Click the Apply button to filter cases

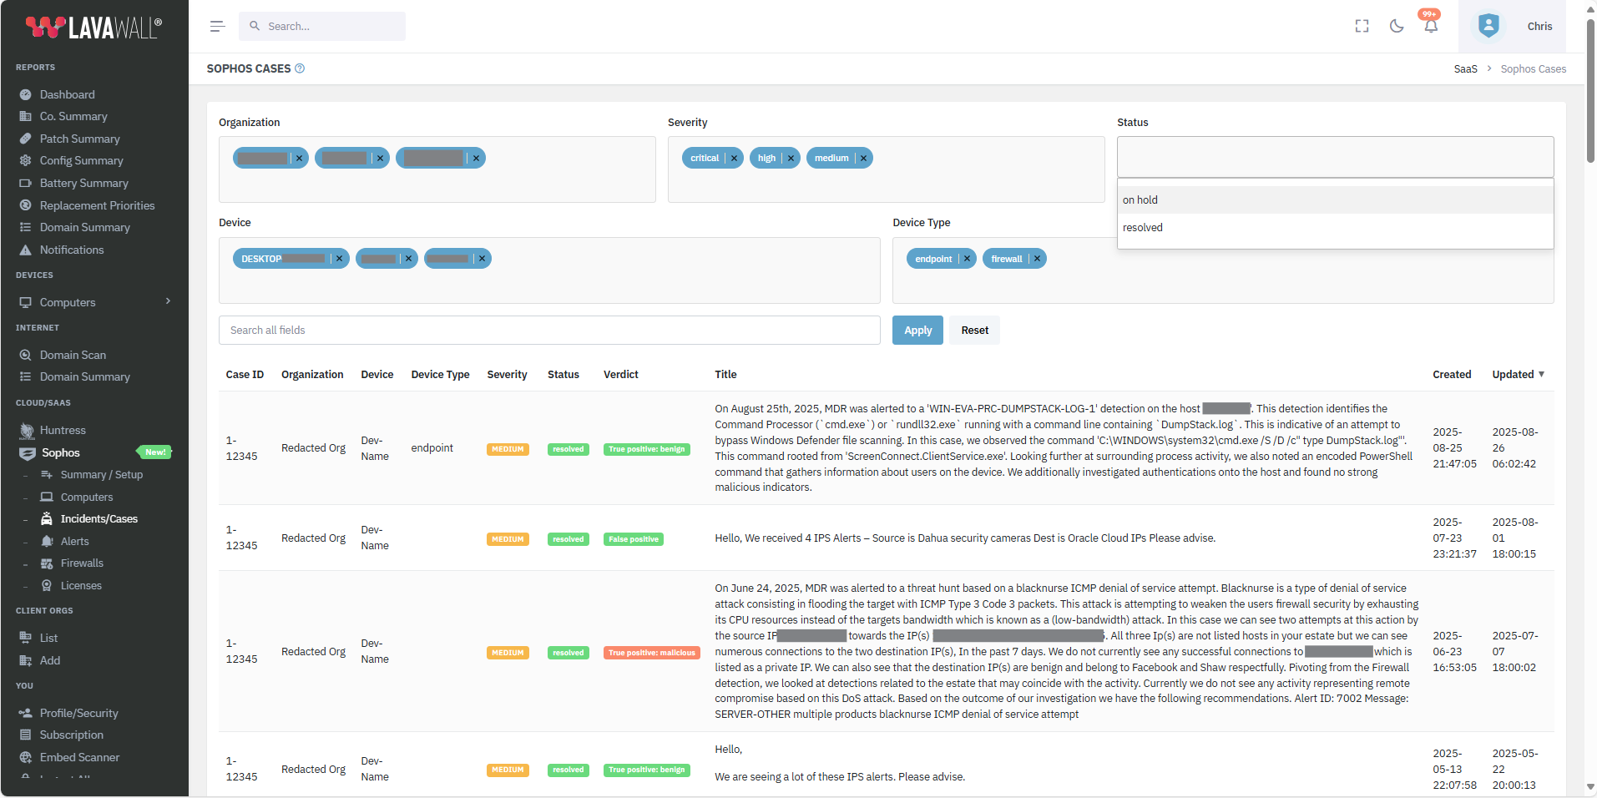click(917, 330)
